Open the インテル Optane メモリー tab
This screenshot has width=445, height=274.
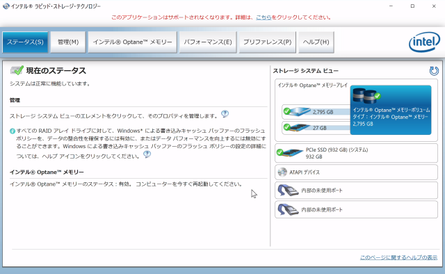coord(133,42)
